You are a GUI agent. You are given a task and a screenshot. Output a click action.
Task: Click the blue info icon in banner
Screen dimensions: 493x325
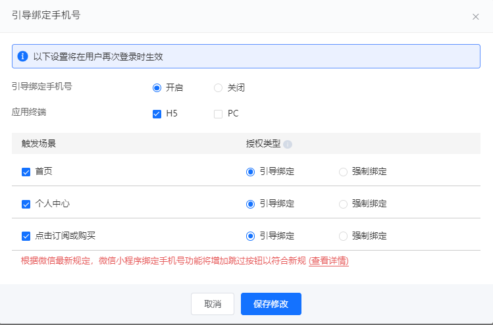click(x=22, y=57)
